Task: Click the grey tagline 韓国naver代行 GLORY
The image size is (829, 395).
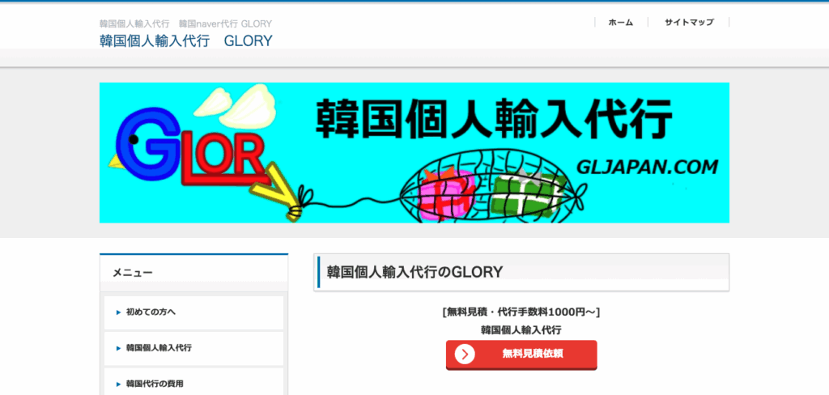Action: [225, 23]
